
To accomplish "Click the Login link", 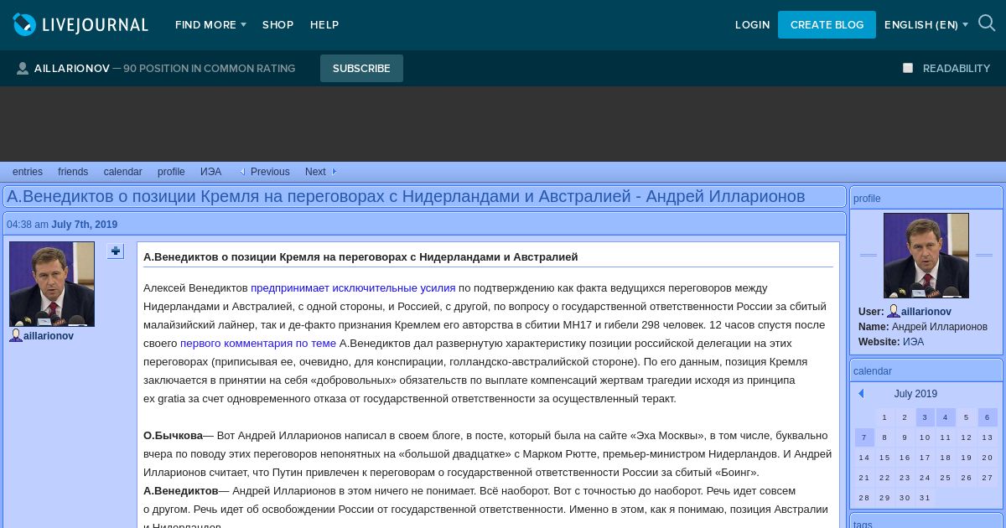I will tap(752, 25).
